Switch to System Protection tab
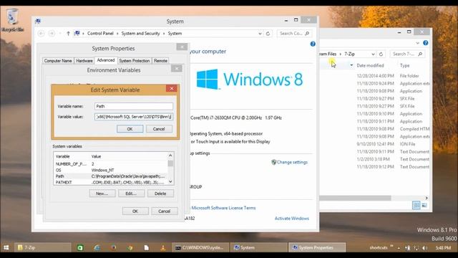The width and height of the screenshot is (458, 258). tap(135, 61)
